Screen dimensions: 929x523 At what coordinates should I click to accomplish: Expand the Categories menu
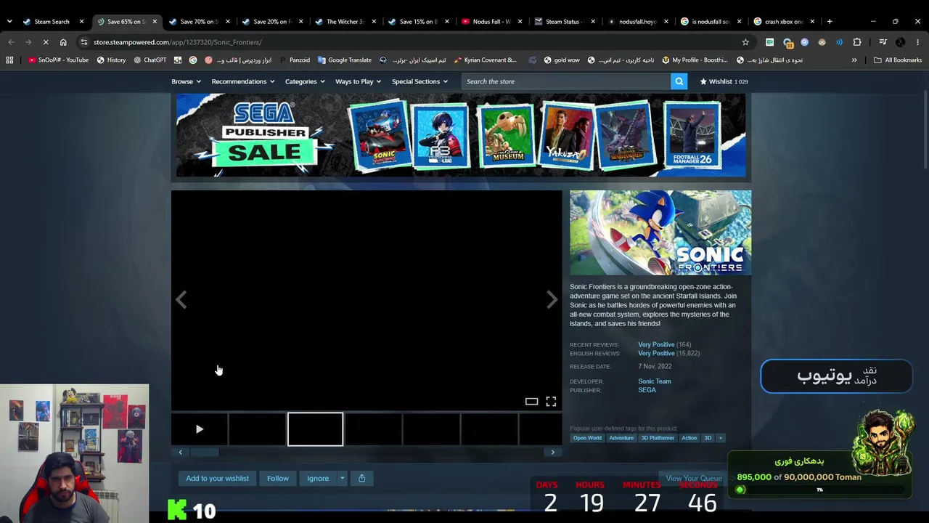coord(305,81)
